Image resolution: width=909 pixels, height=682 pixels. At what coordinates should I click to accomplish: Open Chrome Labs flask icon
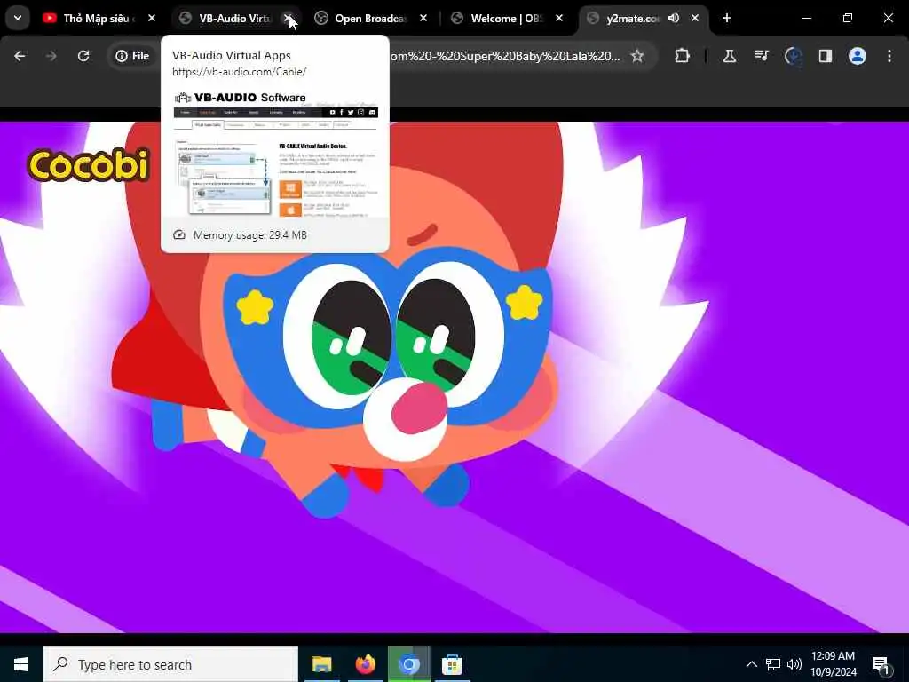[730, 56]
